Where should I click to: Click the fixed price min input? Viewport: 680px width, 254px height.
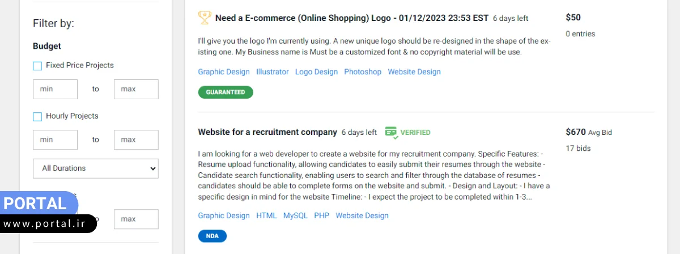[x=55, y=89]
